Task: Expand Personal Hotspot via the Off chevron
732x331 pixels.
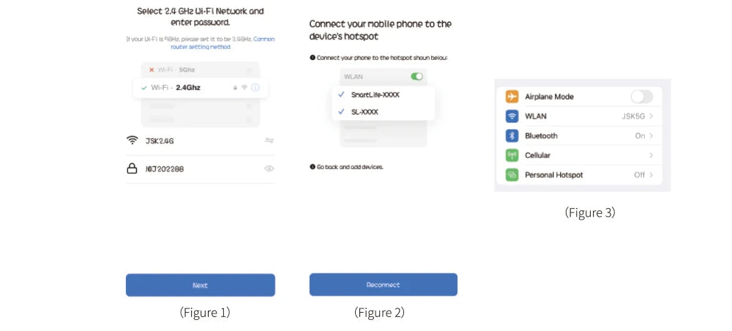Action: pyautogui.click(x=651, y=175)
